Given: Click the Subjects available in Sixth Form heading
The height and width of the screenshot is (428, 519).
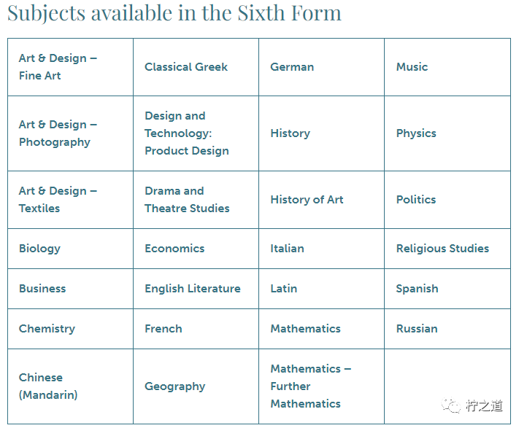Looking at the screenshot, I should [x=174, y=13].
